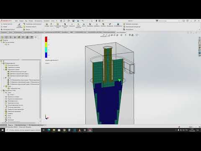Click the Undo arrow icon

(82, 21)
